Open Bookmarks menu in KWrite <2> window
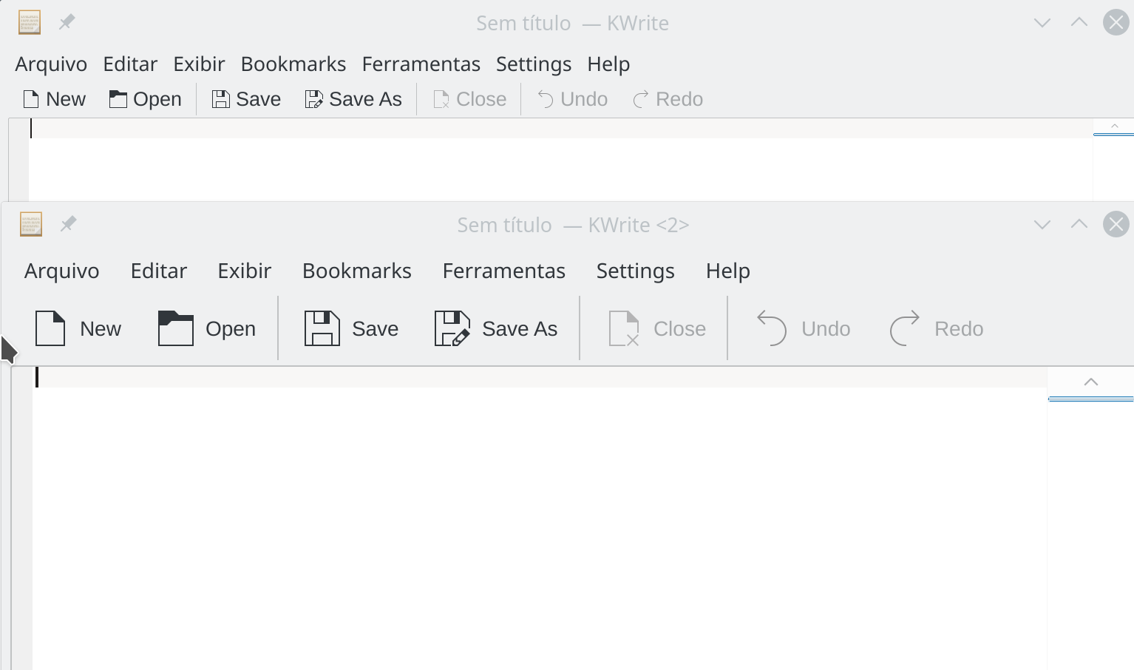 [357, 271]
